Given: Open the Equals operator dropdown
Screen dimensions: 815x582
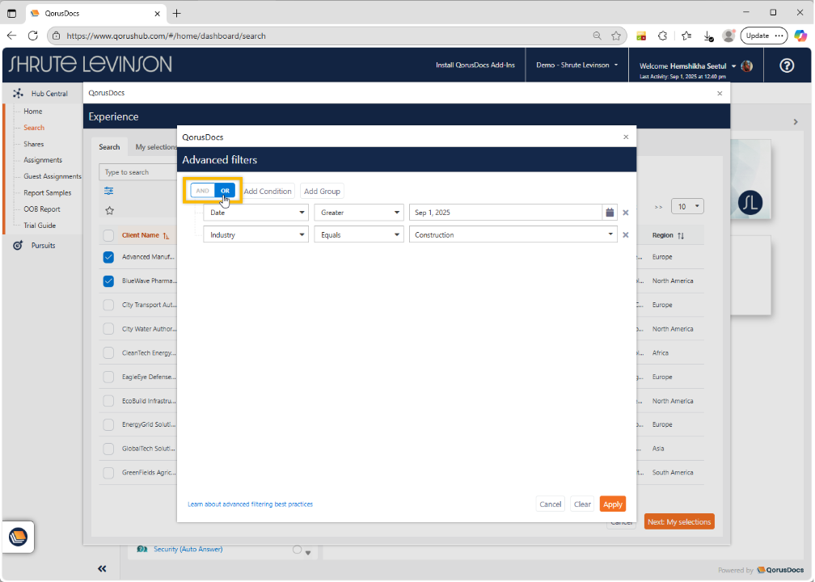Looking at the screenshot, I should point(358,235).
